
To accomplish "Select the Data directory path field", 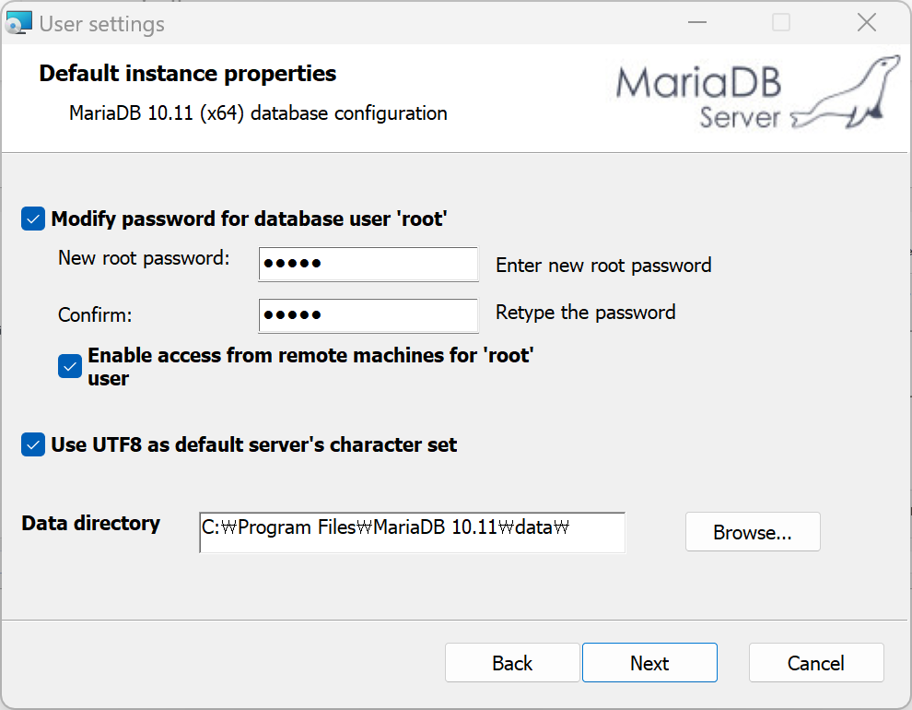I will pos(412,532).
